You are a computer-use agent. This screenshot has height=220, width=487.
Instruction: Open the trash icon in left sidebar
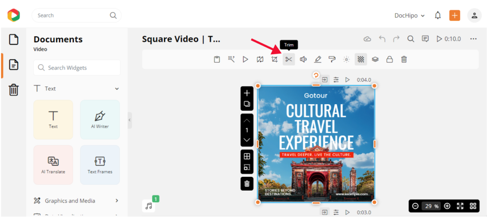[x=13, y=90]
